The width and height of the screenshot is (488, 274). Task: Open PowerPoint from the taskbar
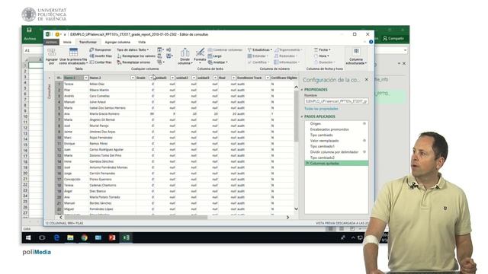(112, 237)
